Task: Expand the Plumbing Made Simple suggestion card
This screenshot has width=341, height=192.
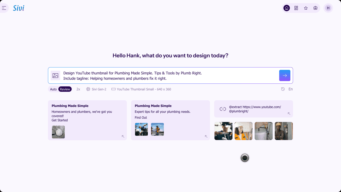Action: 123,136
